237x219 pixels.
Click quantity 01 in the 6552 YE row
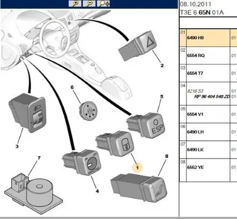click(x=233, y=167)
